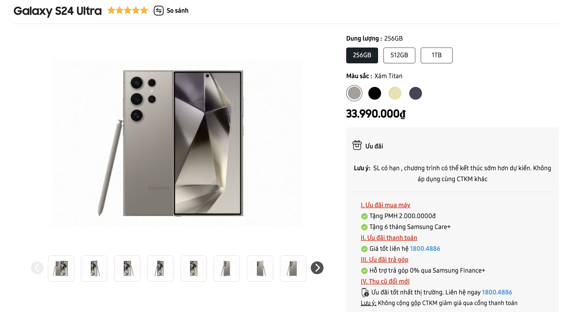The height and width of the screenshot is (312, 561).
Task: Select the 256GB storage option
Action: (x=362, y=55)
